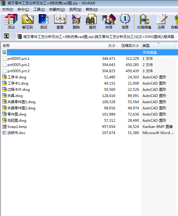Click type 'Microsoft Word ...' cell

pyautogui.click(x=158, y=133)
